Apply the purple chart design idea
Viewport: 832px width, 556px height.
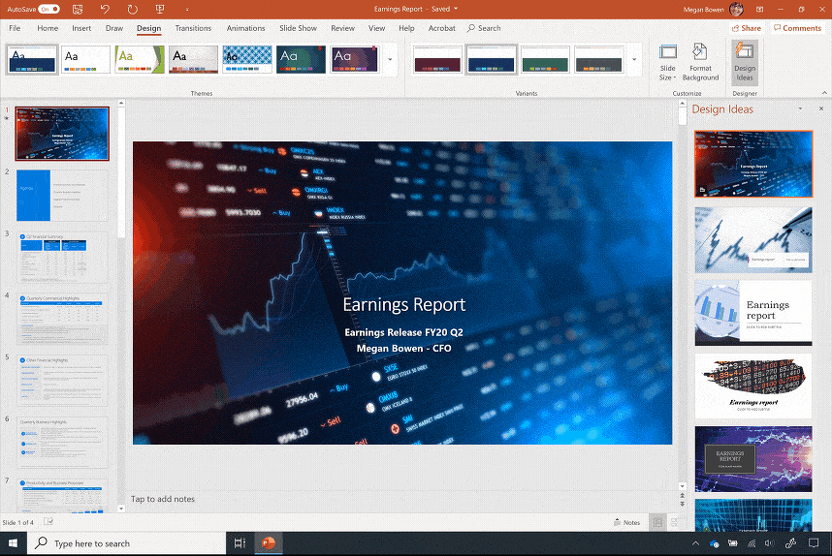tap(753, 459)
